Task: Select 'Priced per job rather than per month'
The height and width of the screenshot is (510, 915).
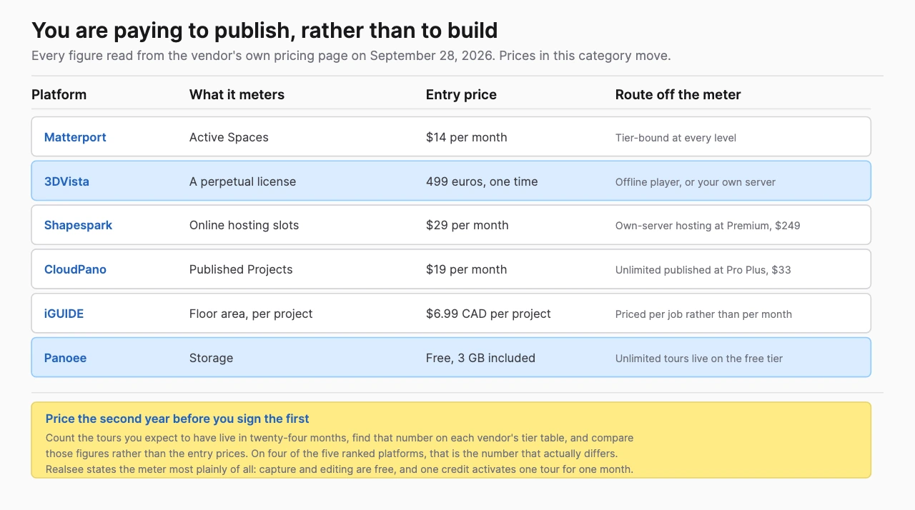Action: tap(703, 314)
